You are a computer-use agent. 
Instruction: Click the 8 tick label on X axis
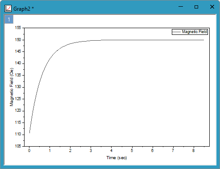193,151
